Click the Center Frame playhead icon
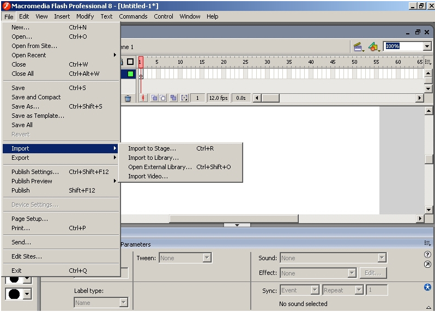The width and height of the screenshot is (435, 312). [x=143, y=98]
